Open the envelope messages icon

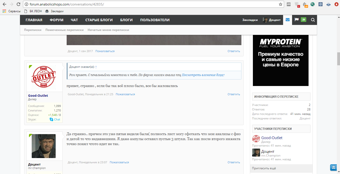tap(288, 20)
